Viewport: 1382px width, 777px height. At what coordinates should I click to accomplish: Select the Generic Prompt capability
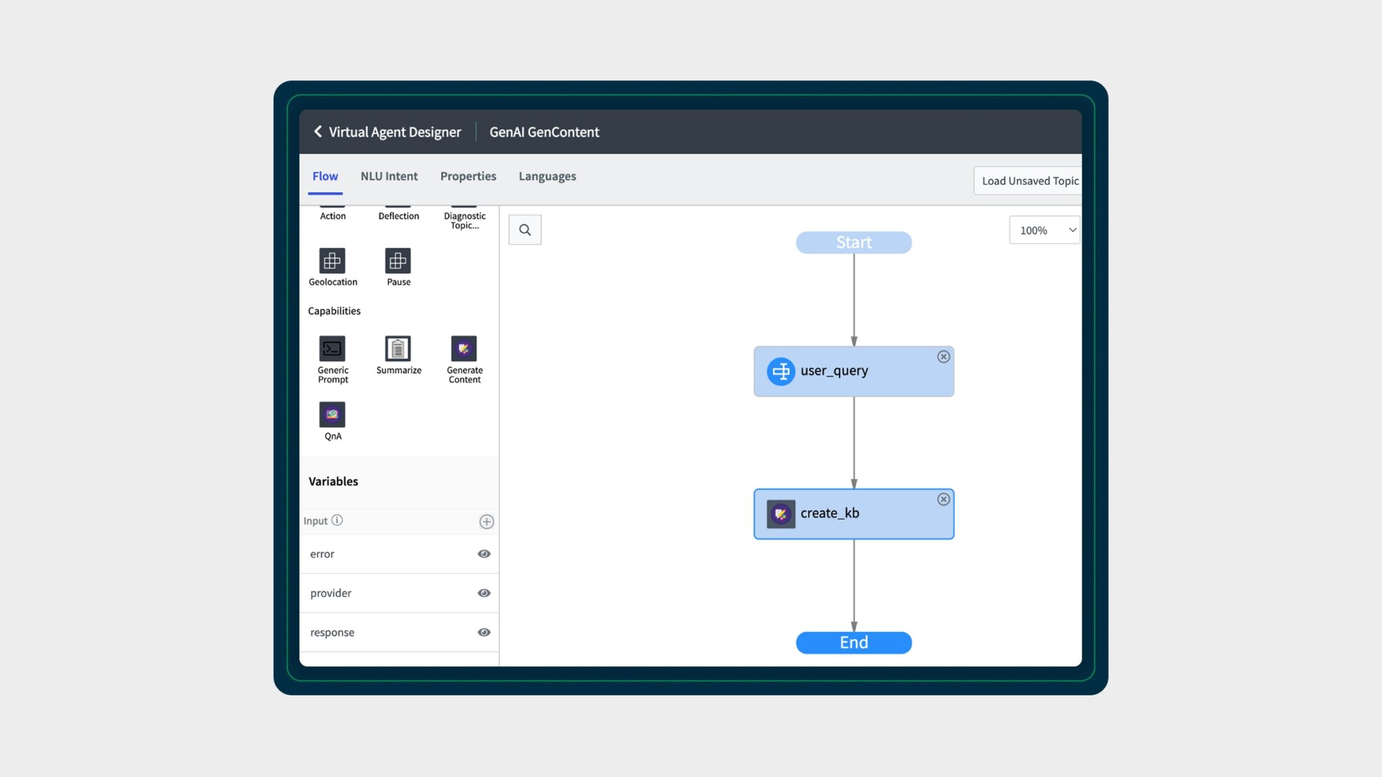coord(333,349)
